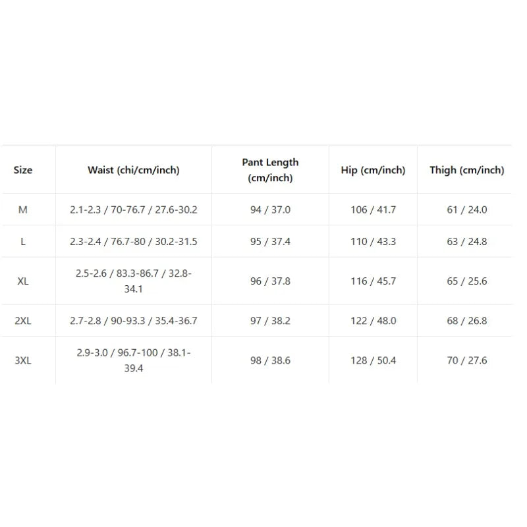The width and height of the screenshot is (527, 527).
Task: Select the 3XL size row label
Action: point(23,360)
